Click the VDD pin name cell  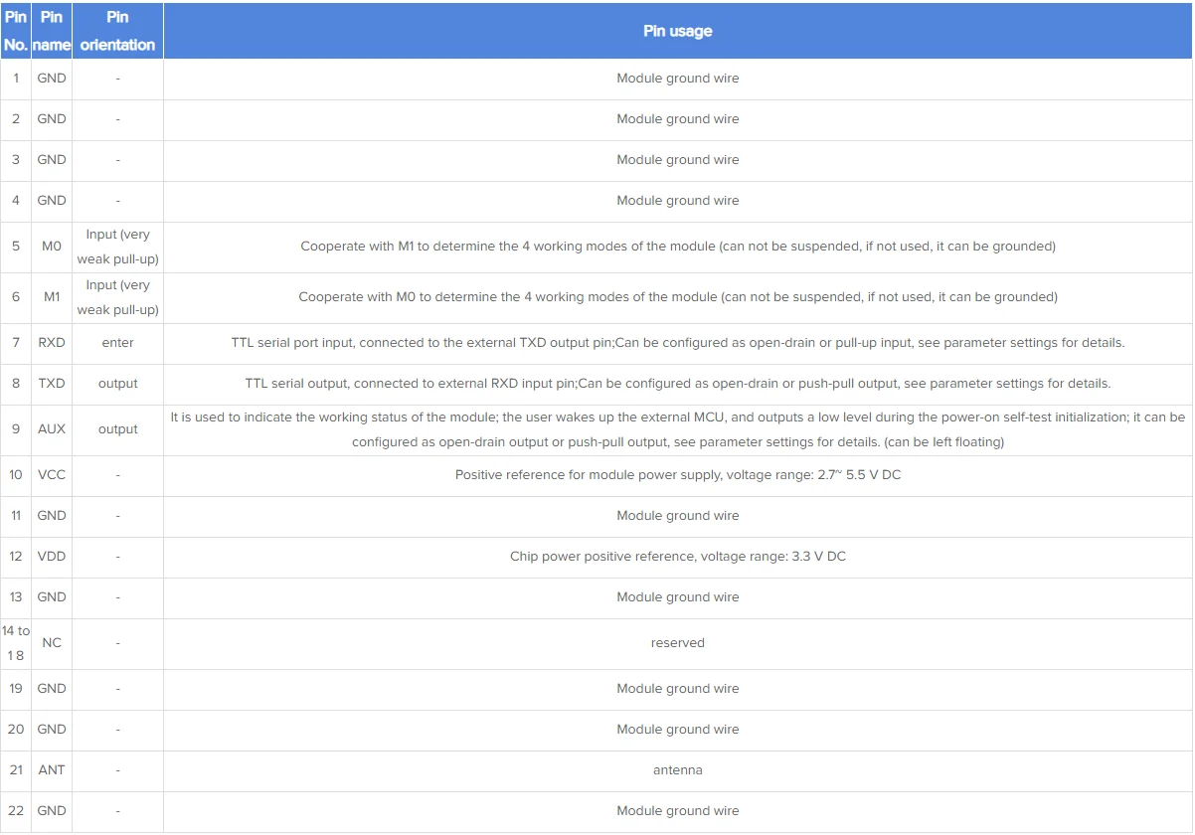point(52,557)
